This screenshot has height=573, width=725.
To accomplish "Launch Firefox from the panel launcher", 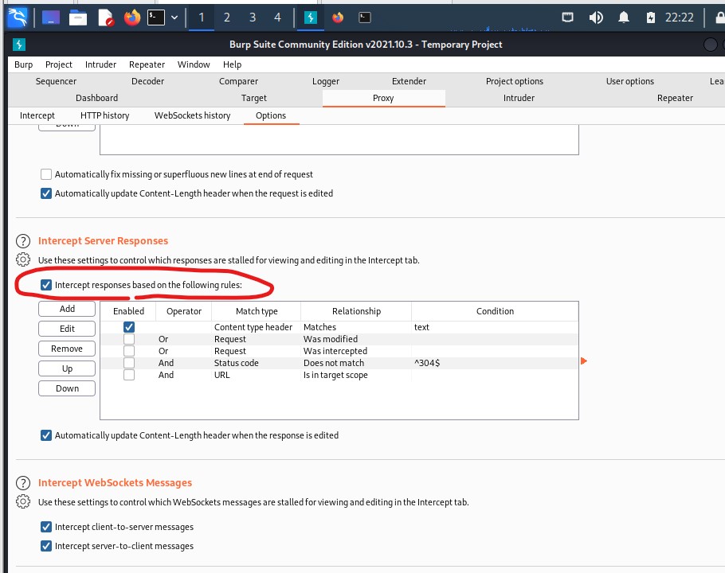I will pos(132,18).
